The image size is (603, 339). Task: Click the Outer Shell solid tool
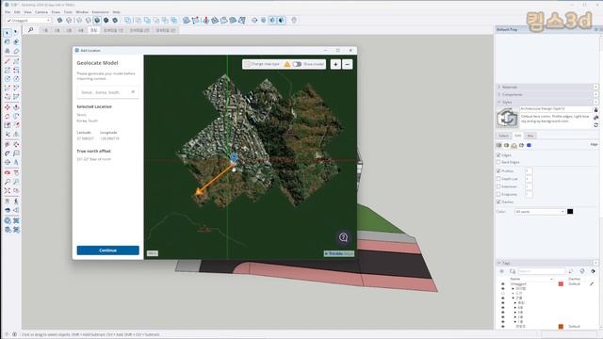click(x=128, y=20)
